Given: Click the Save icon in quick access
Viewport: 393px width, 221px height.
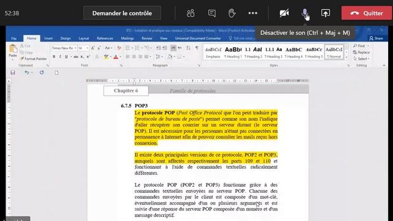Looking at the screenshot, I should tap(13, 72).
